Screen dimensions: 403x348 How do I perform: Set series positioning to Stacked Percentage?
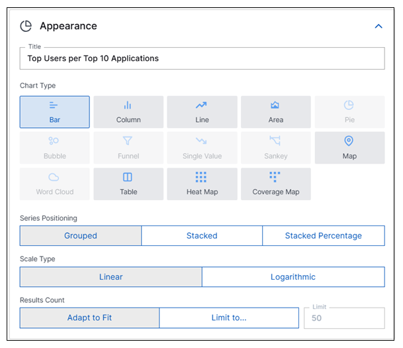(x=324, y=236)
